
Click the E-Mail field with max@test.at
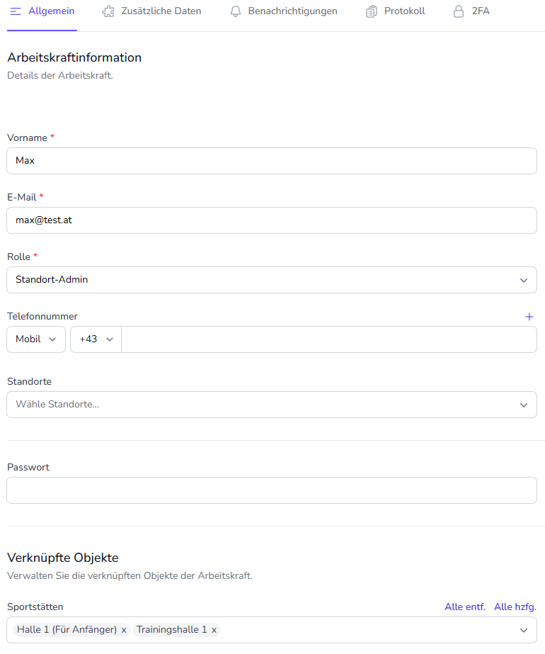(272, 220)
